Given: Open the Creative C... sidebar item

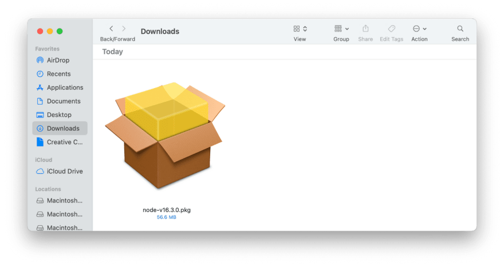Looking at the screenshot, I should coord(60,142).
